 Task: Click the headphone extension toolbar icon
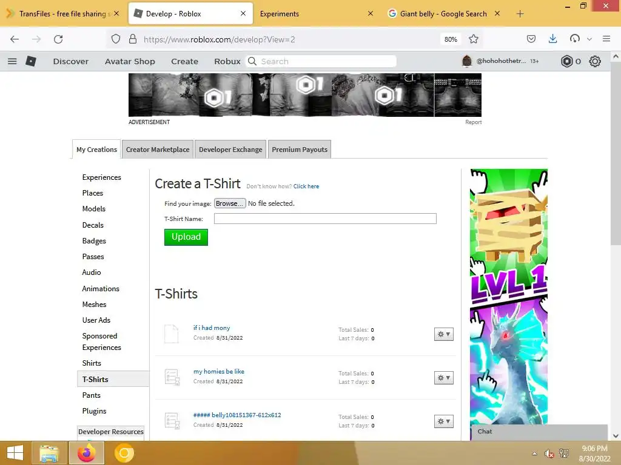pyautogui.click(x=575, y=38)
